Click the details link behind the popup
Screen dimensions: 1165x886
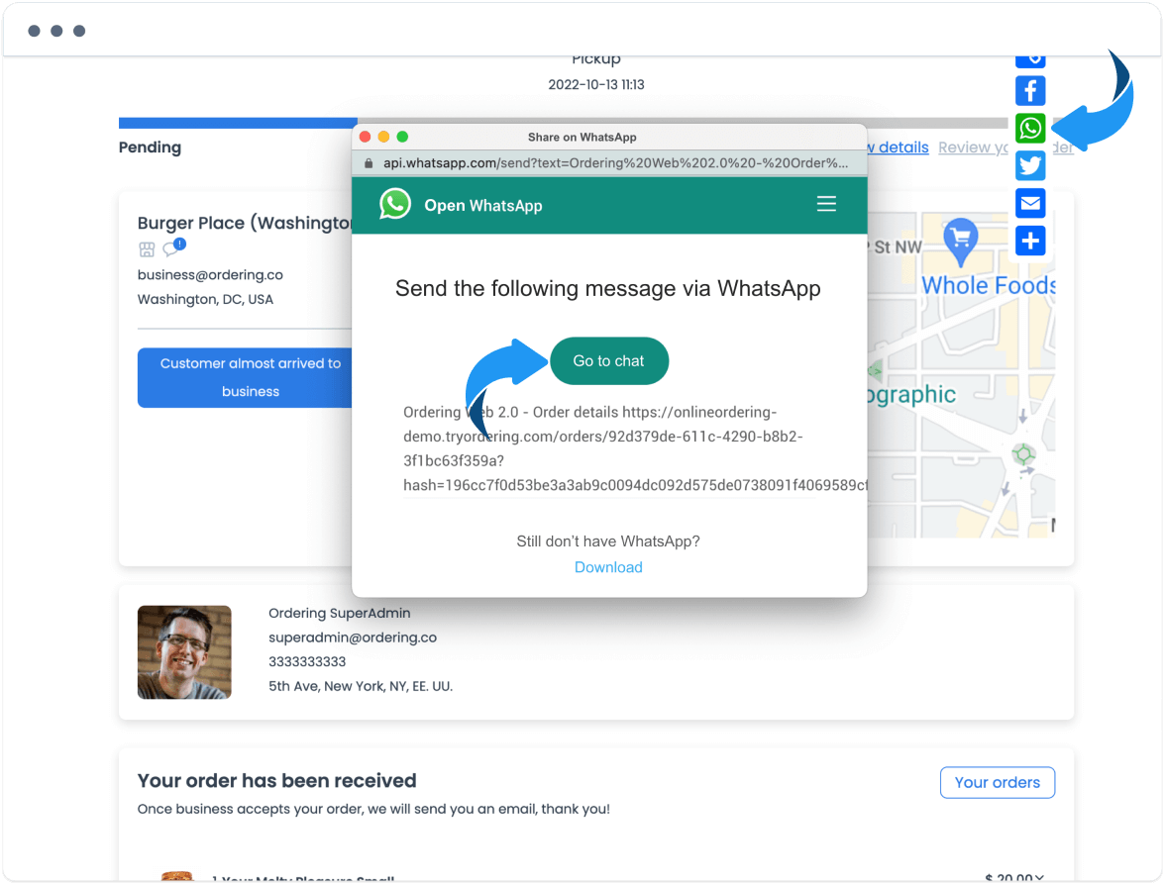899,148
